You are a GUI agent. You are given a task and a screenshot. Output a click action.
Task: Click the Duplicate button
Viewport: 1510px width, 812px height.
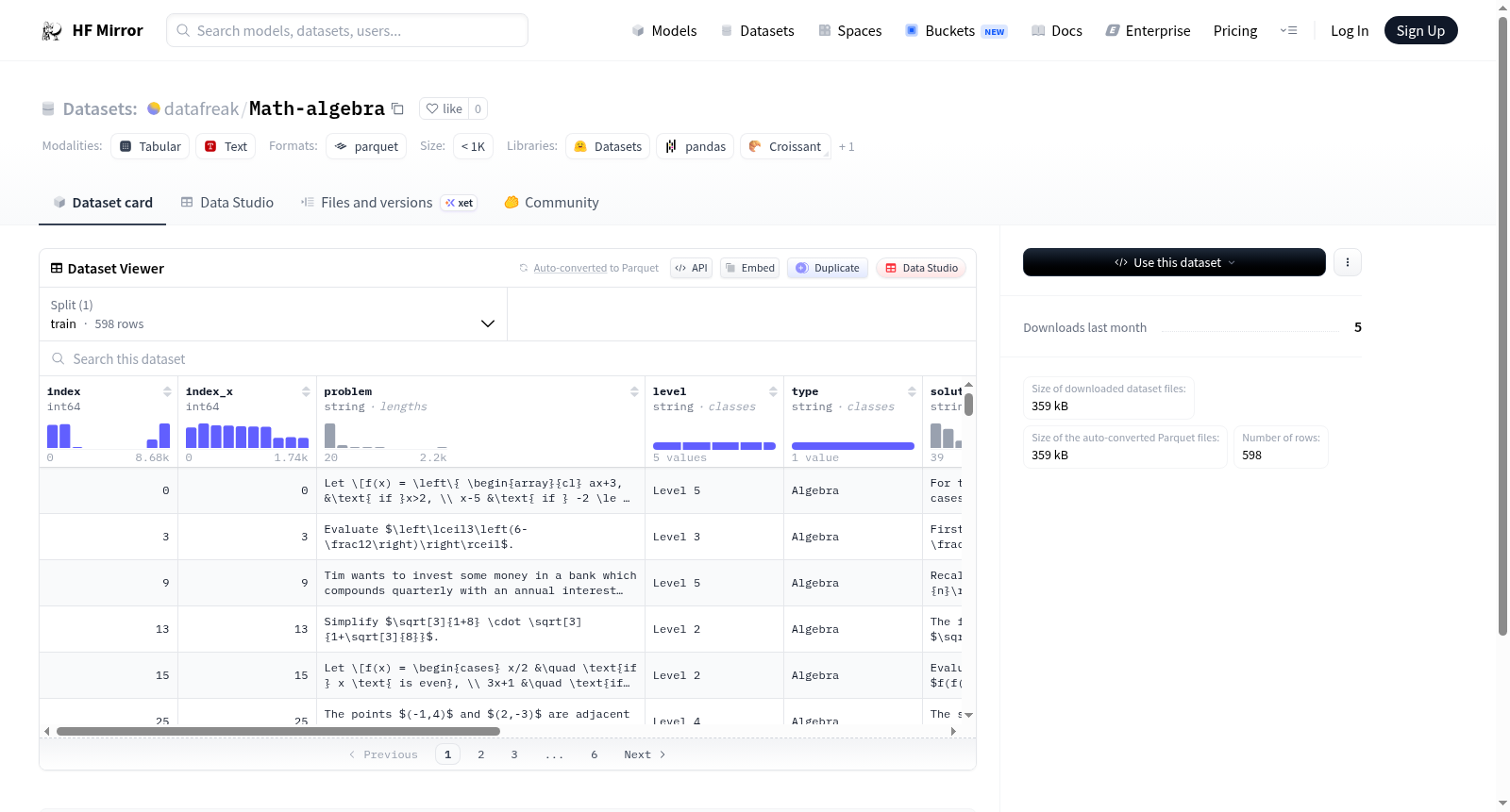coord(828,268)
